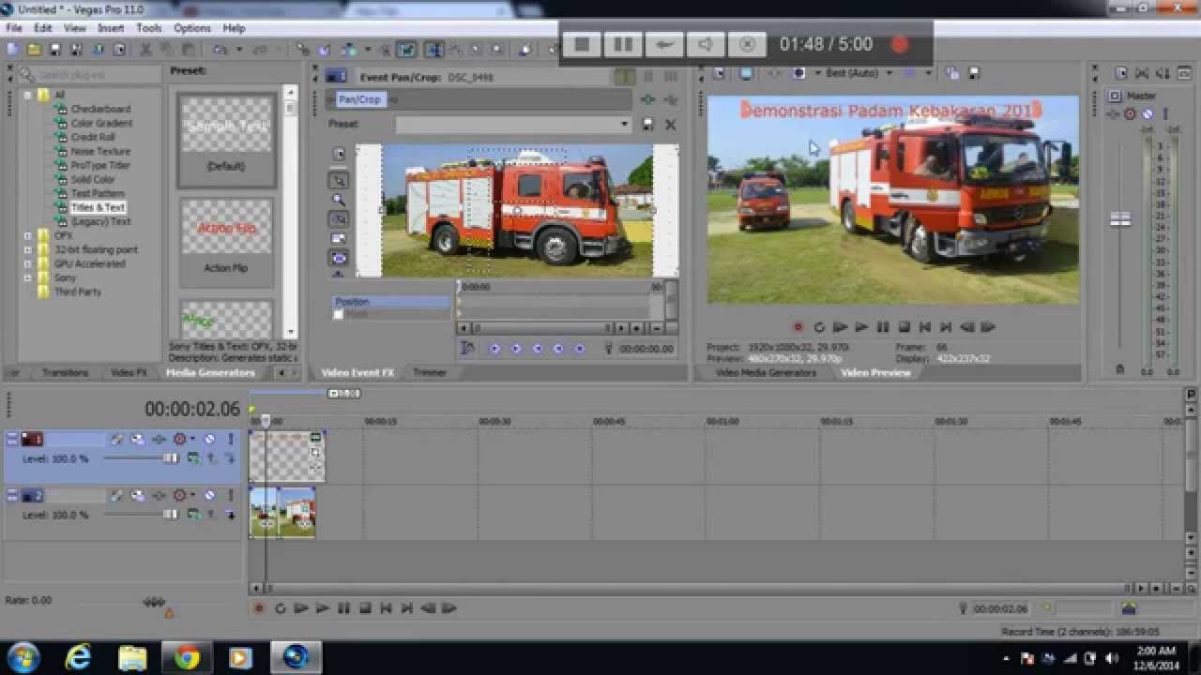Image resolution: width=1201 pixels, height=675 pixels.
Task: Go to start in the Video Preview transport
Action: [925, 327]
